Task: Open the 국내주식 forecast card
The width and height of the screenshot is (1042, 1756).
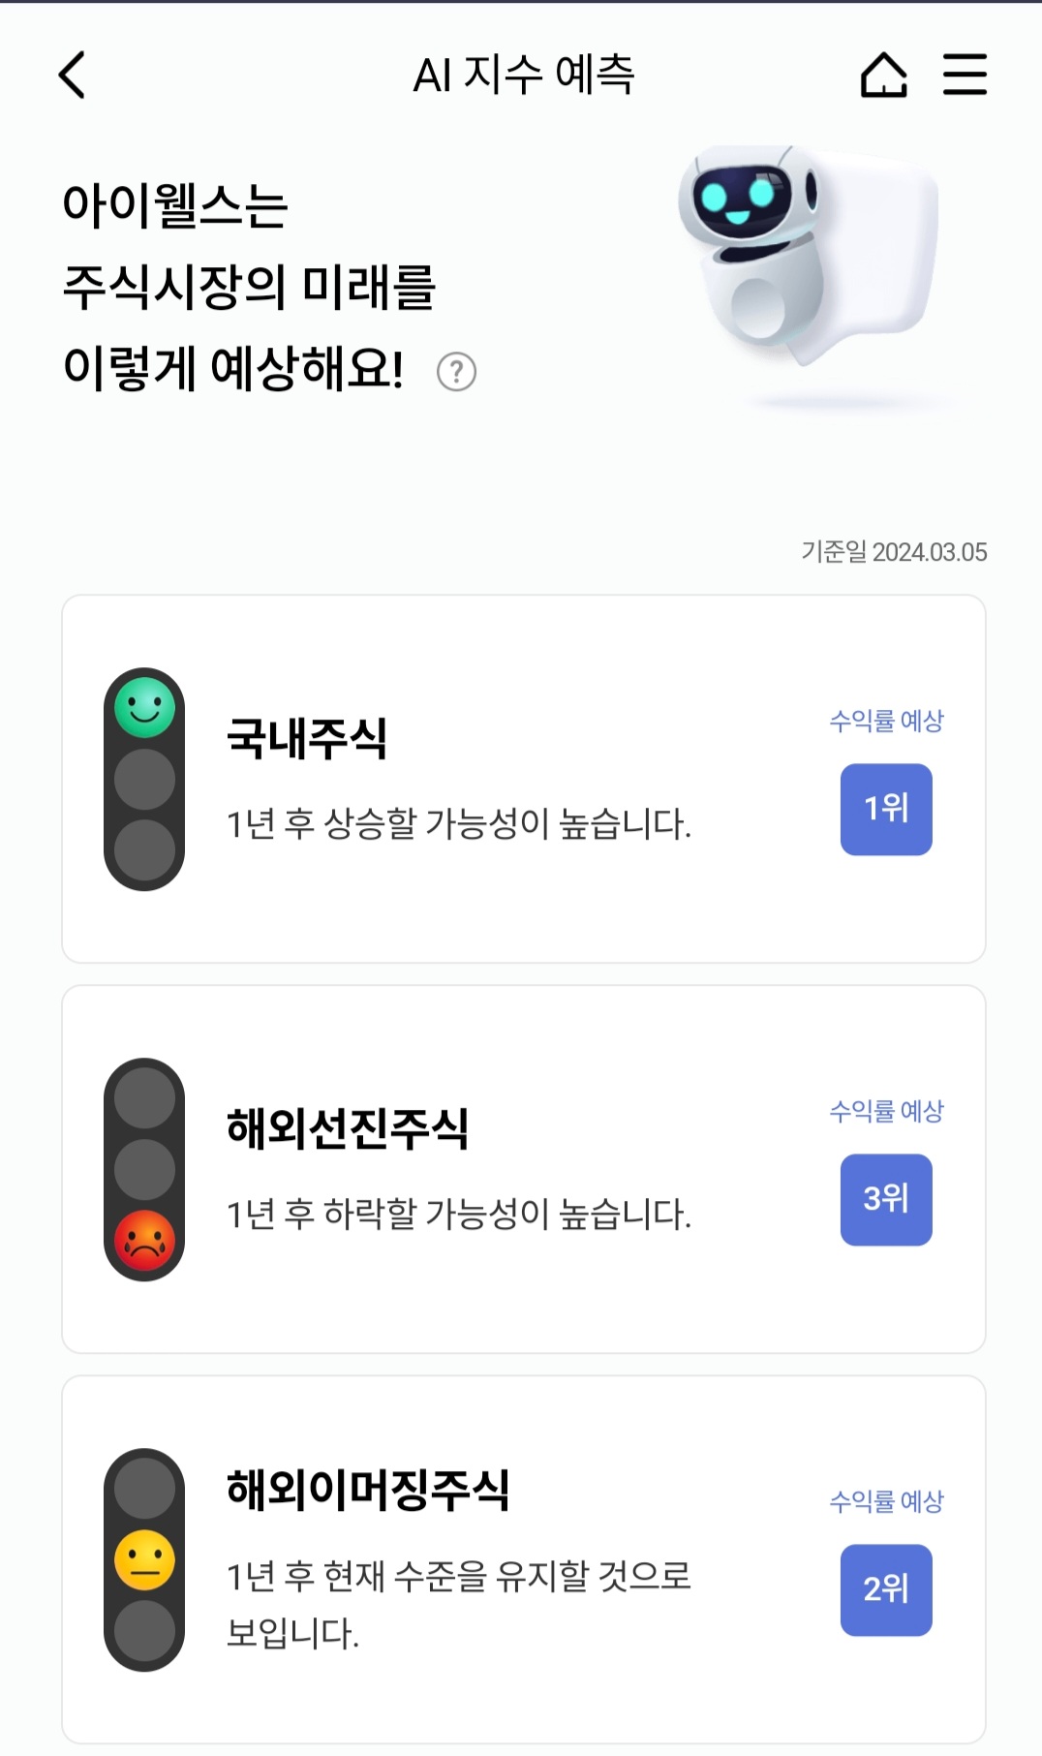Action: [524, 779]
